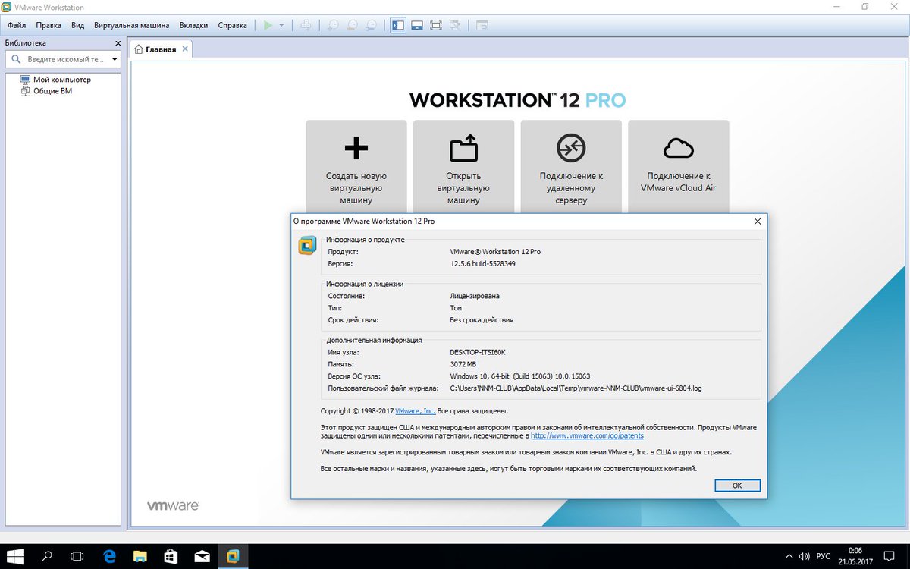Image resolution: width=910 pixels, height=569 pixels.
Task: Toggle the Library sidebar visibility
Action: pos(397,24)
